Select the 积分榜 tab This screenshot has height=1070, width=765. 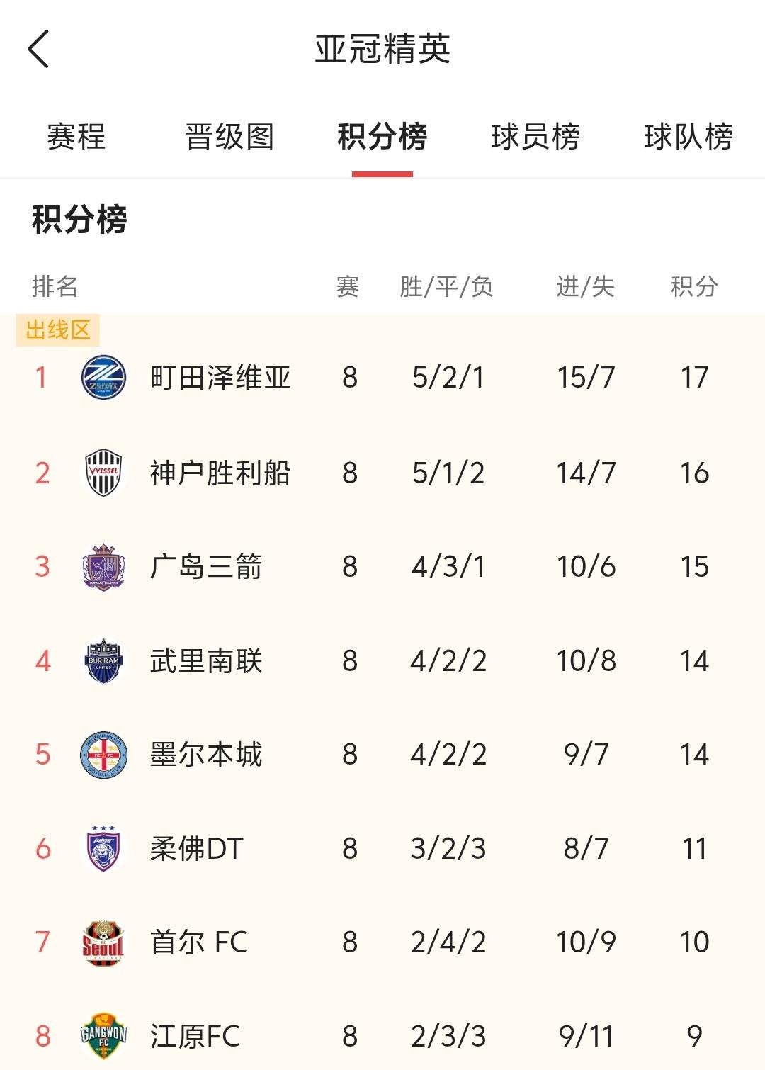pyautogui.click(x=382, y=137)
